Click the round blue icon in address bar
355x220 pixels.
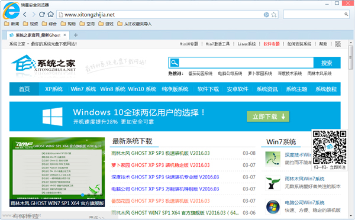266,15
